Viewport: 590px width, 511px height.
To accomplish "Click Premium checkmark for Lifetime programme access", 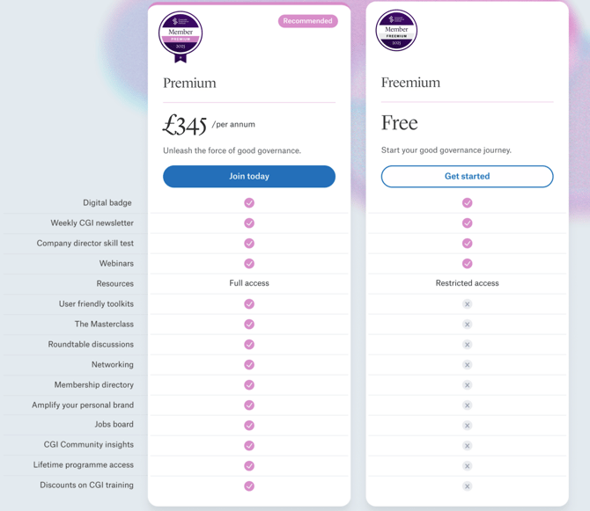I will point(249,466).
